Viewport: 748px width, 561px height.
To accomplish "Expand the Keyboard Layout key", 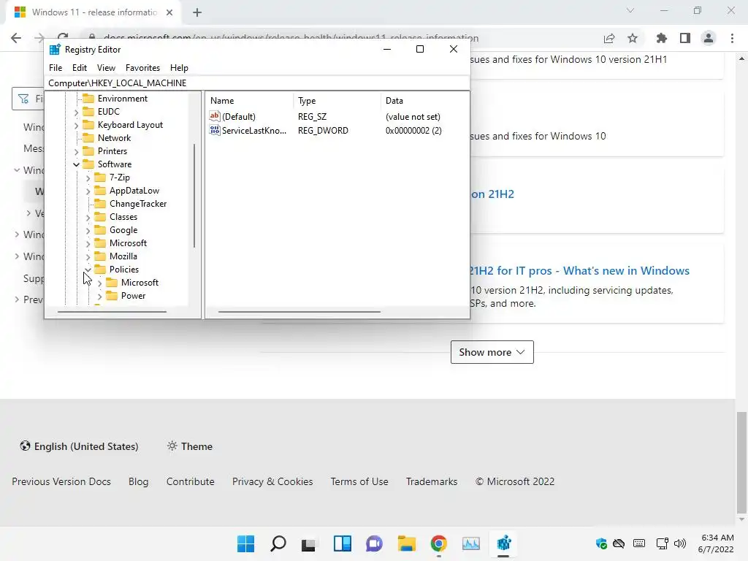I will (76, 126).
